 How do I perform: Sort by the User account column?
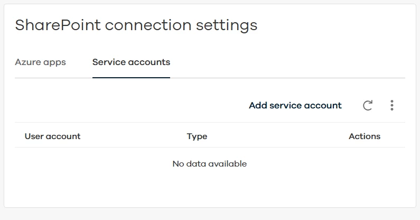pos(53,136)
